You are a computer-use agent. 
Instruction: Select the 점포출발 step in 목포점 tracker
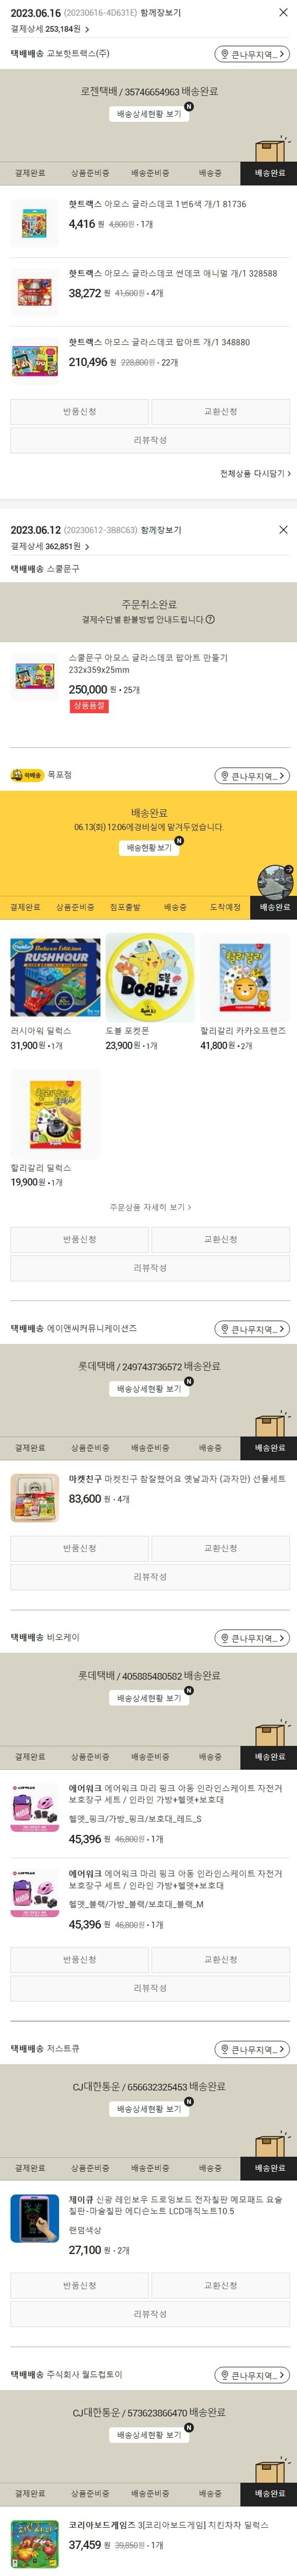tap(126, 907)
